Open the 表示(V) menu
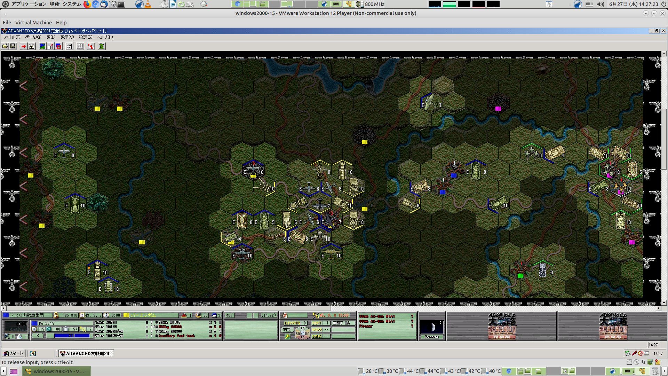The width and height of the screenshot is (668, 376). coord(66,37)
